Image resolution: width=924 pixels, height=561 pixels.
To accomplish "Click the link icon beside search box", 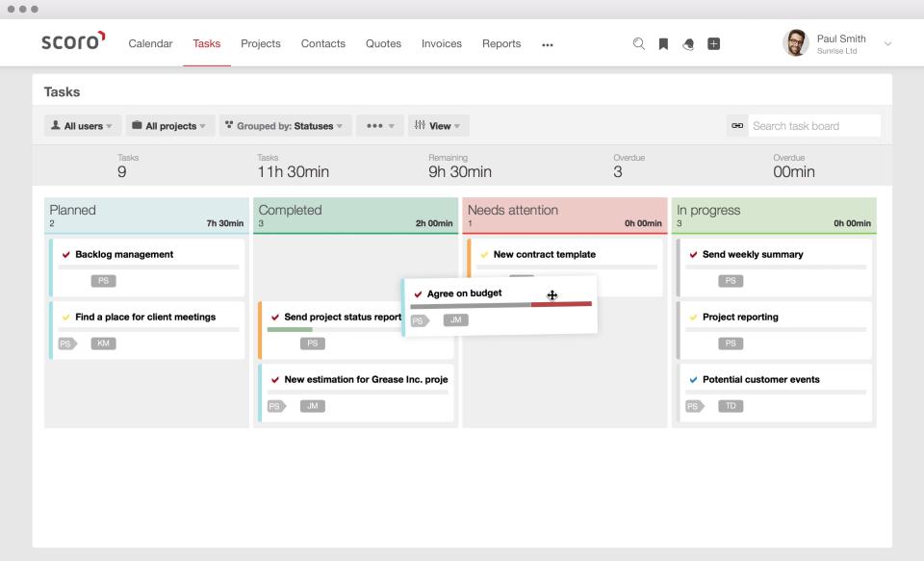I will (737, 126).
